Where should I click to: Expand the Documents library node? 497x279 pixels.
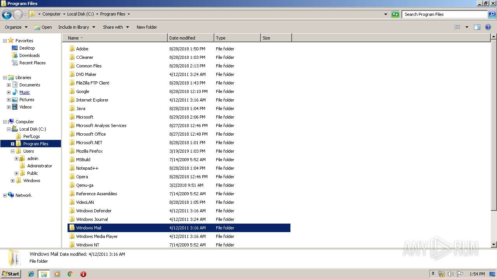pyautogui.click(x=9, y=85)
